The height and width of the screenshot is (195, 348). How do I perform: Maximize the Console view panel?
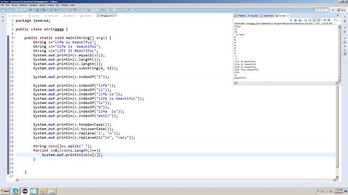[x=338, y=15]
